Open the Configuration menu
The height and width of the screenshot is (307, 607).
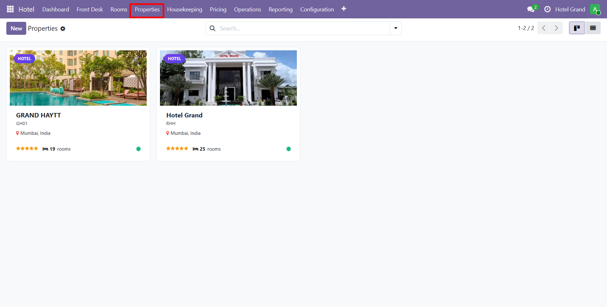pos(317,9)
